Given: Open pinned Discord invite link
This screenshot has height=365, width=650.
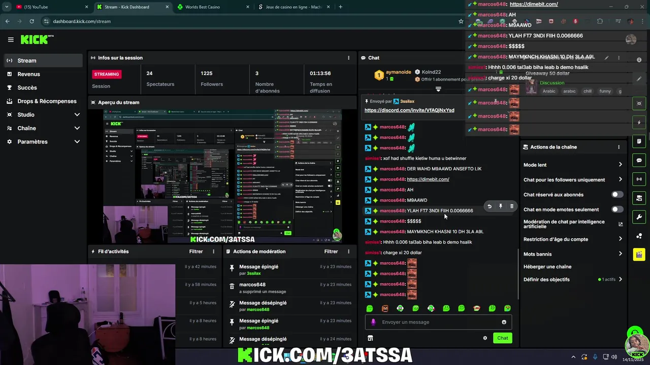Looking at the screenshot, I should click(x=409, y=110).
